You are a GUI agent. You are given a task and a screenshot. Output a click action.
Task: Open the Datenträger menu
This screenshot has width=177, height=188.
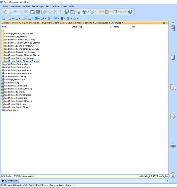38,7
